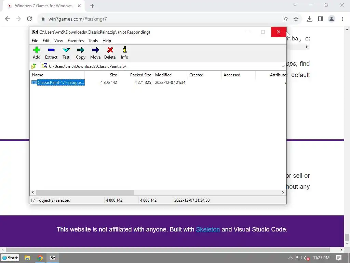The width and height of the screenshot is (350, 263).
Task: Click the 7-Zip horizontal scrollbar thumb
Action: pos(85,192)
